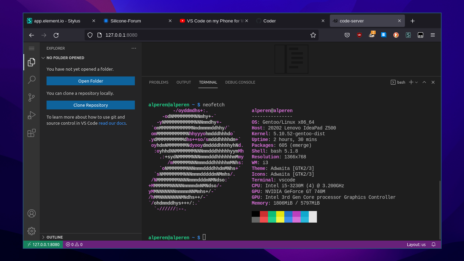This screenshot has width=464, height=261.
Task: Open the read our docs link
Action: point(112,123)
